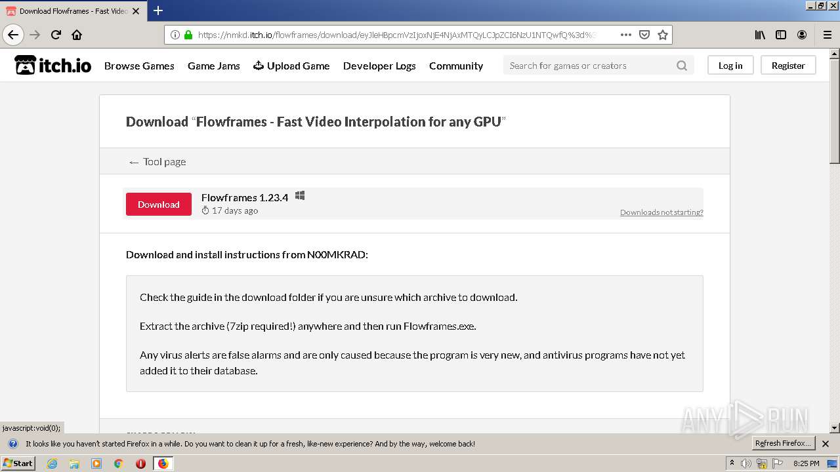Select the Download Flowframes browser tab
This screenshot has width=840, height=472.
coord(73,11)
